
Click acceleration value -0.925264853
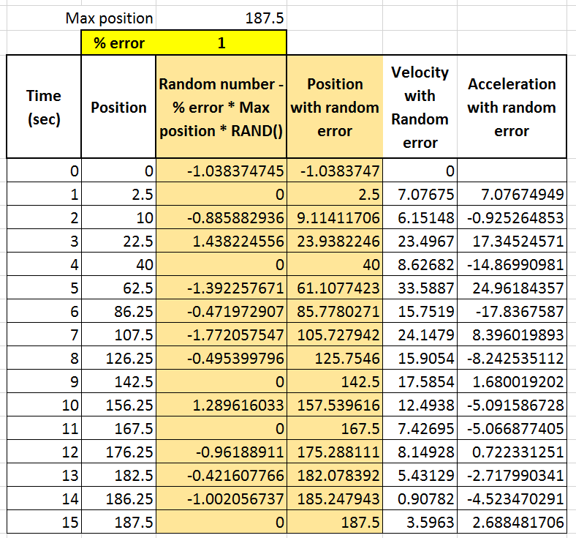pyautogui.click(x=512, y=217)
